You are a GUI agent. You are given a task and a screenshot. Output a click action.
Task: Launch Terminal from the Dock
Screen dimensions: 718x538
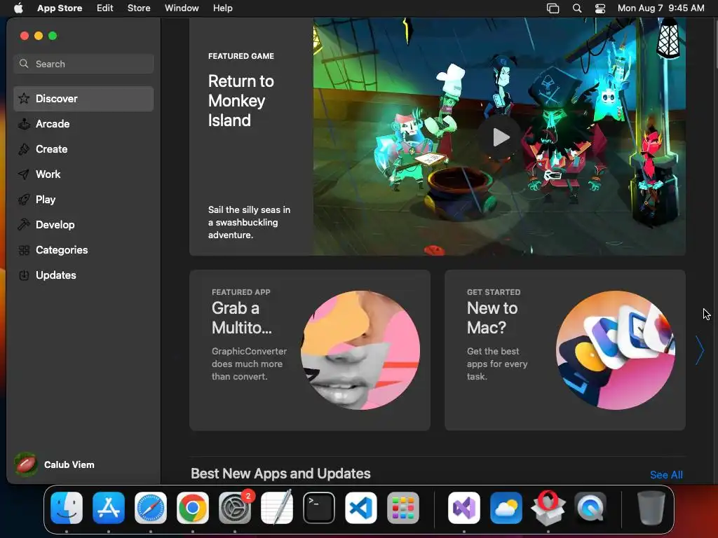[x=319, y=508]
